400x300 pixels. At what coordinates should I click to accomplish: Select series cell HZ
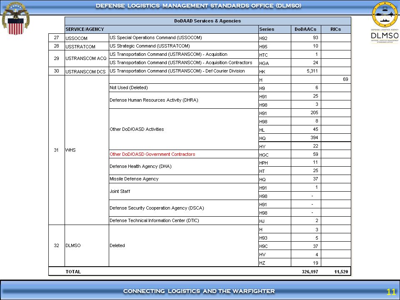click(x=275, y=262)
